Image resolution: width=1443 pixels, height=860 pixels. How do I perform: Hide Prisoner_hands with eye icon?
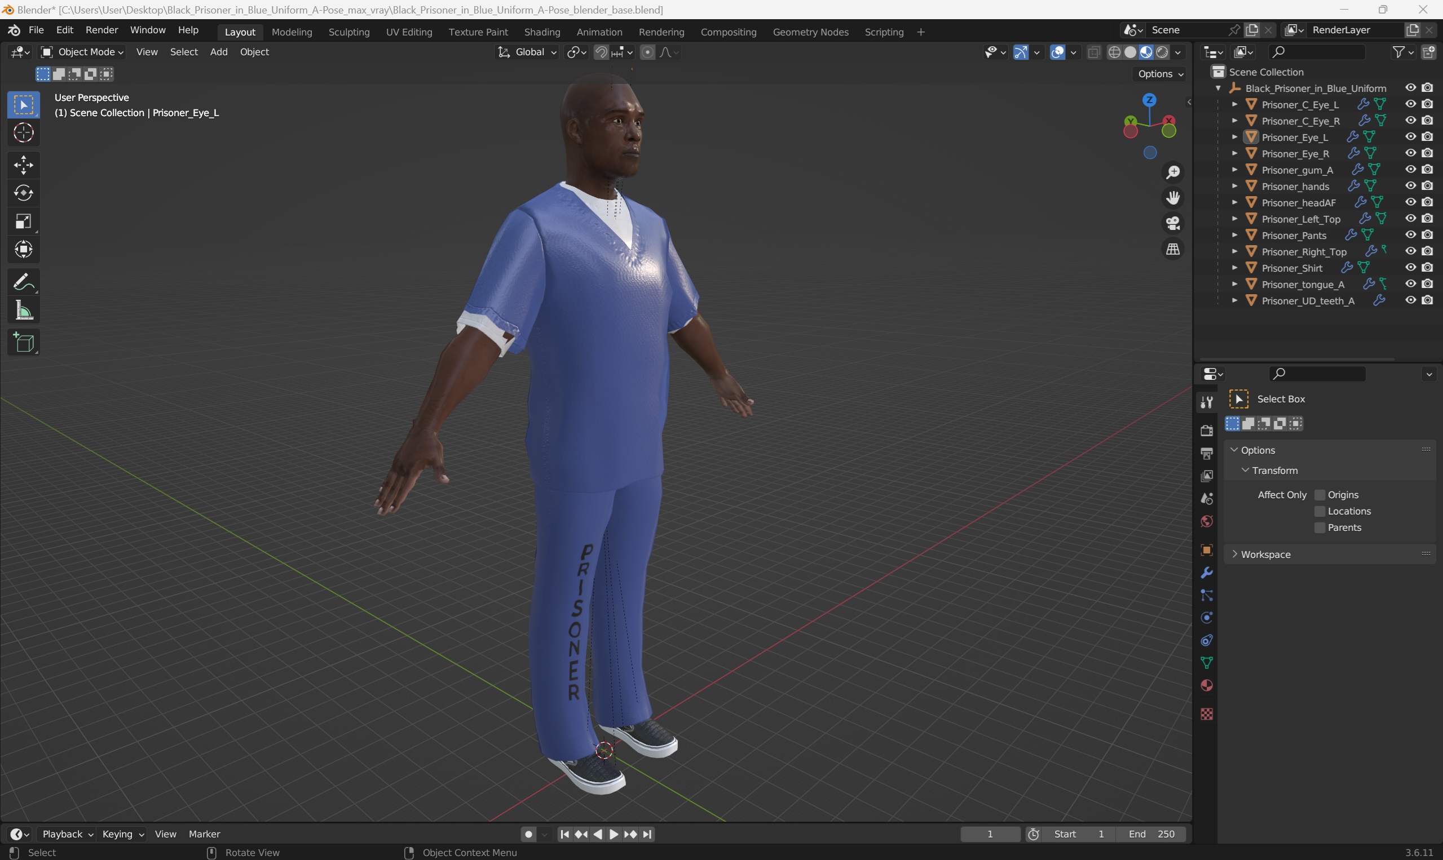1410,186
